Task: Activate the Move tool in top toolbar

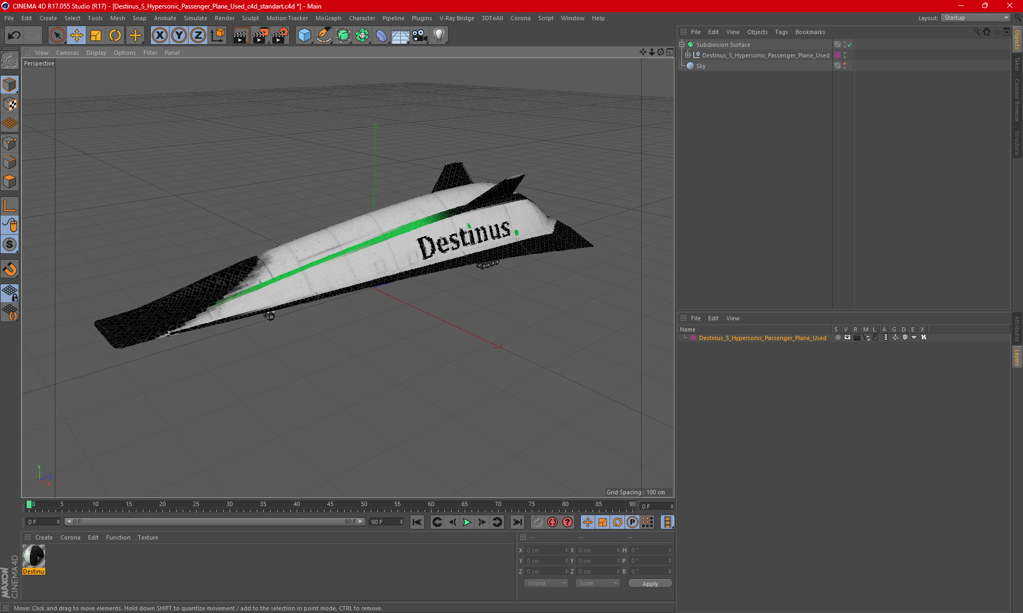Action: [77, 36]
